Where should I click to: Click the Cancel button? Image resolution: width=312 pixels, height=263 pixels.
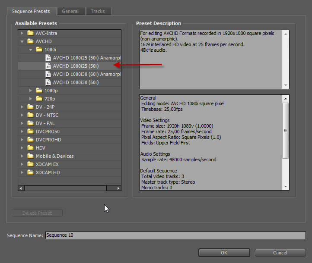[x=280, y=253]
